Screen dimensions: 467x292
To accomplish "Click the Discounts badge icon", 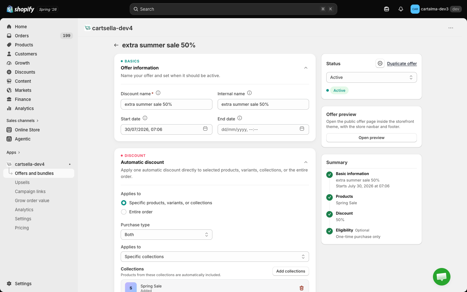I will click(9, 72).
